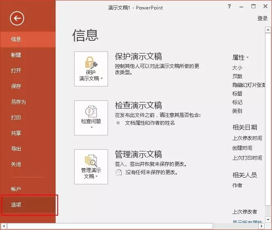Click the 类别 property field

[237, 111]
